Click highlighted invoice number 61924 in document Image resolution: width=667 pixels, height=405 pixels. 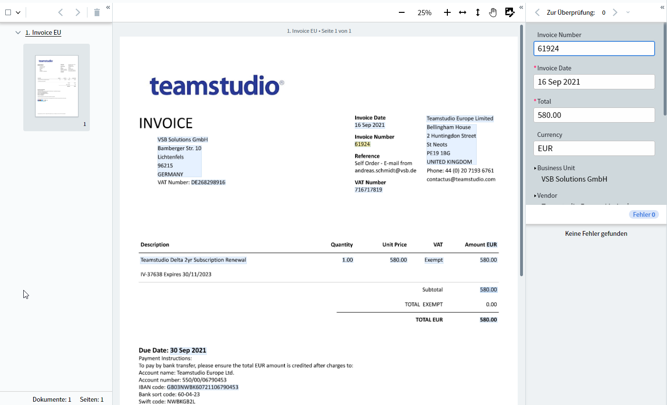click(362, 144)
